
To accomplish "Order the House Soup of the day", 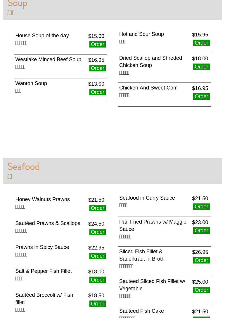I will click(x=97, y=44).
